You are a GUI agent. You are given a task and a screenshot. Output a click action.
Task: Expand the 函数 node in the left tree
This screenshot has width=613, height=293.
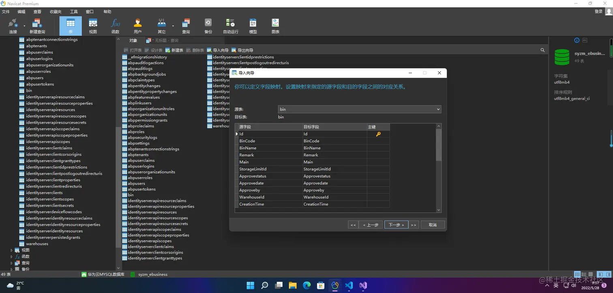click(11, 257)
